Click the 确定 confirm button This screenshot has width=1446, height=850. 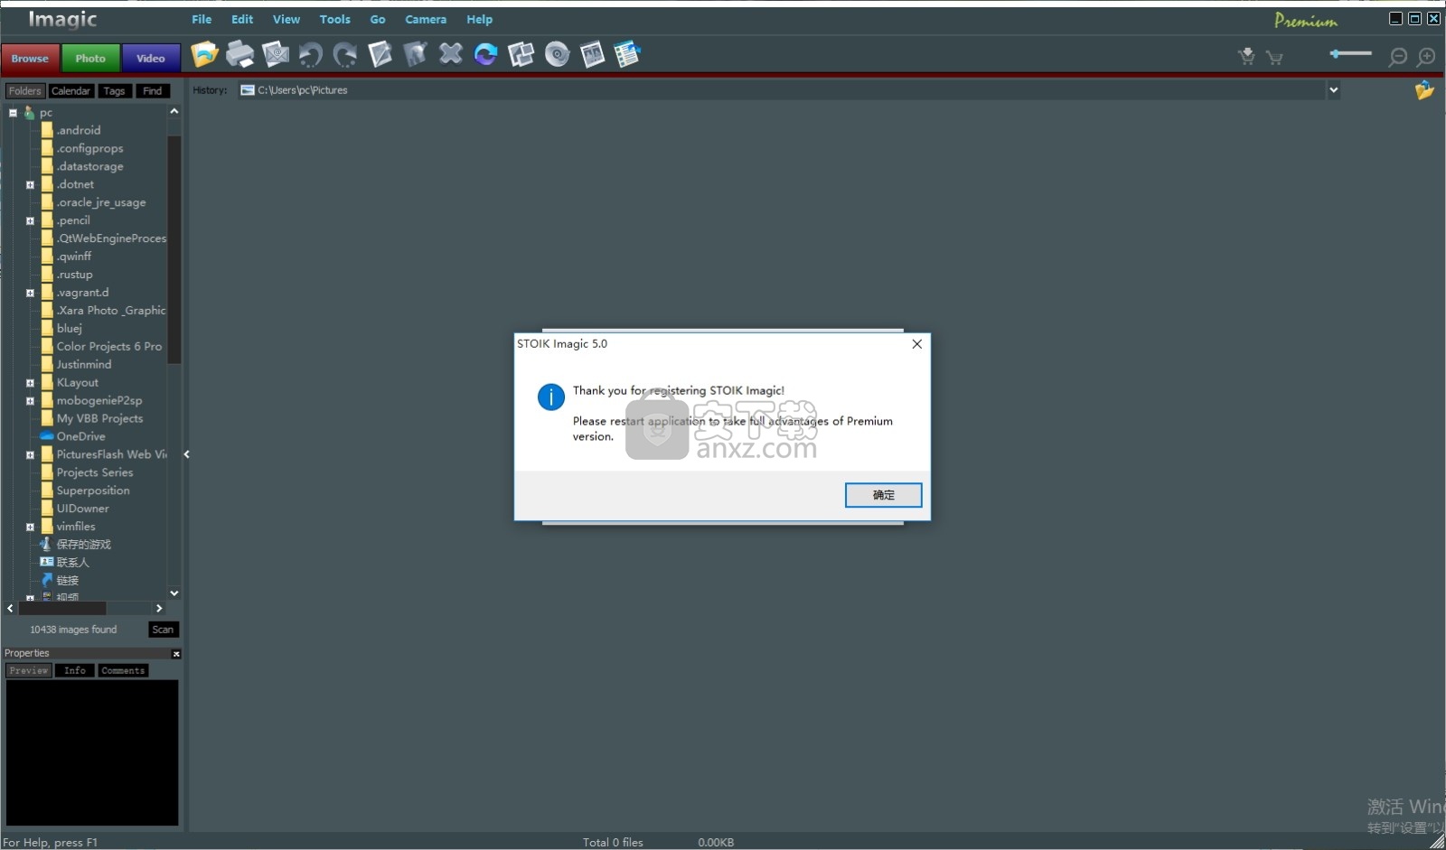883,495
